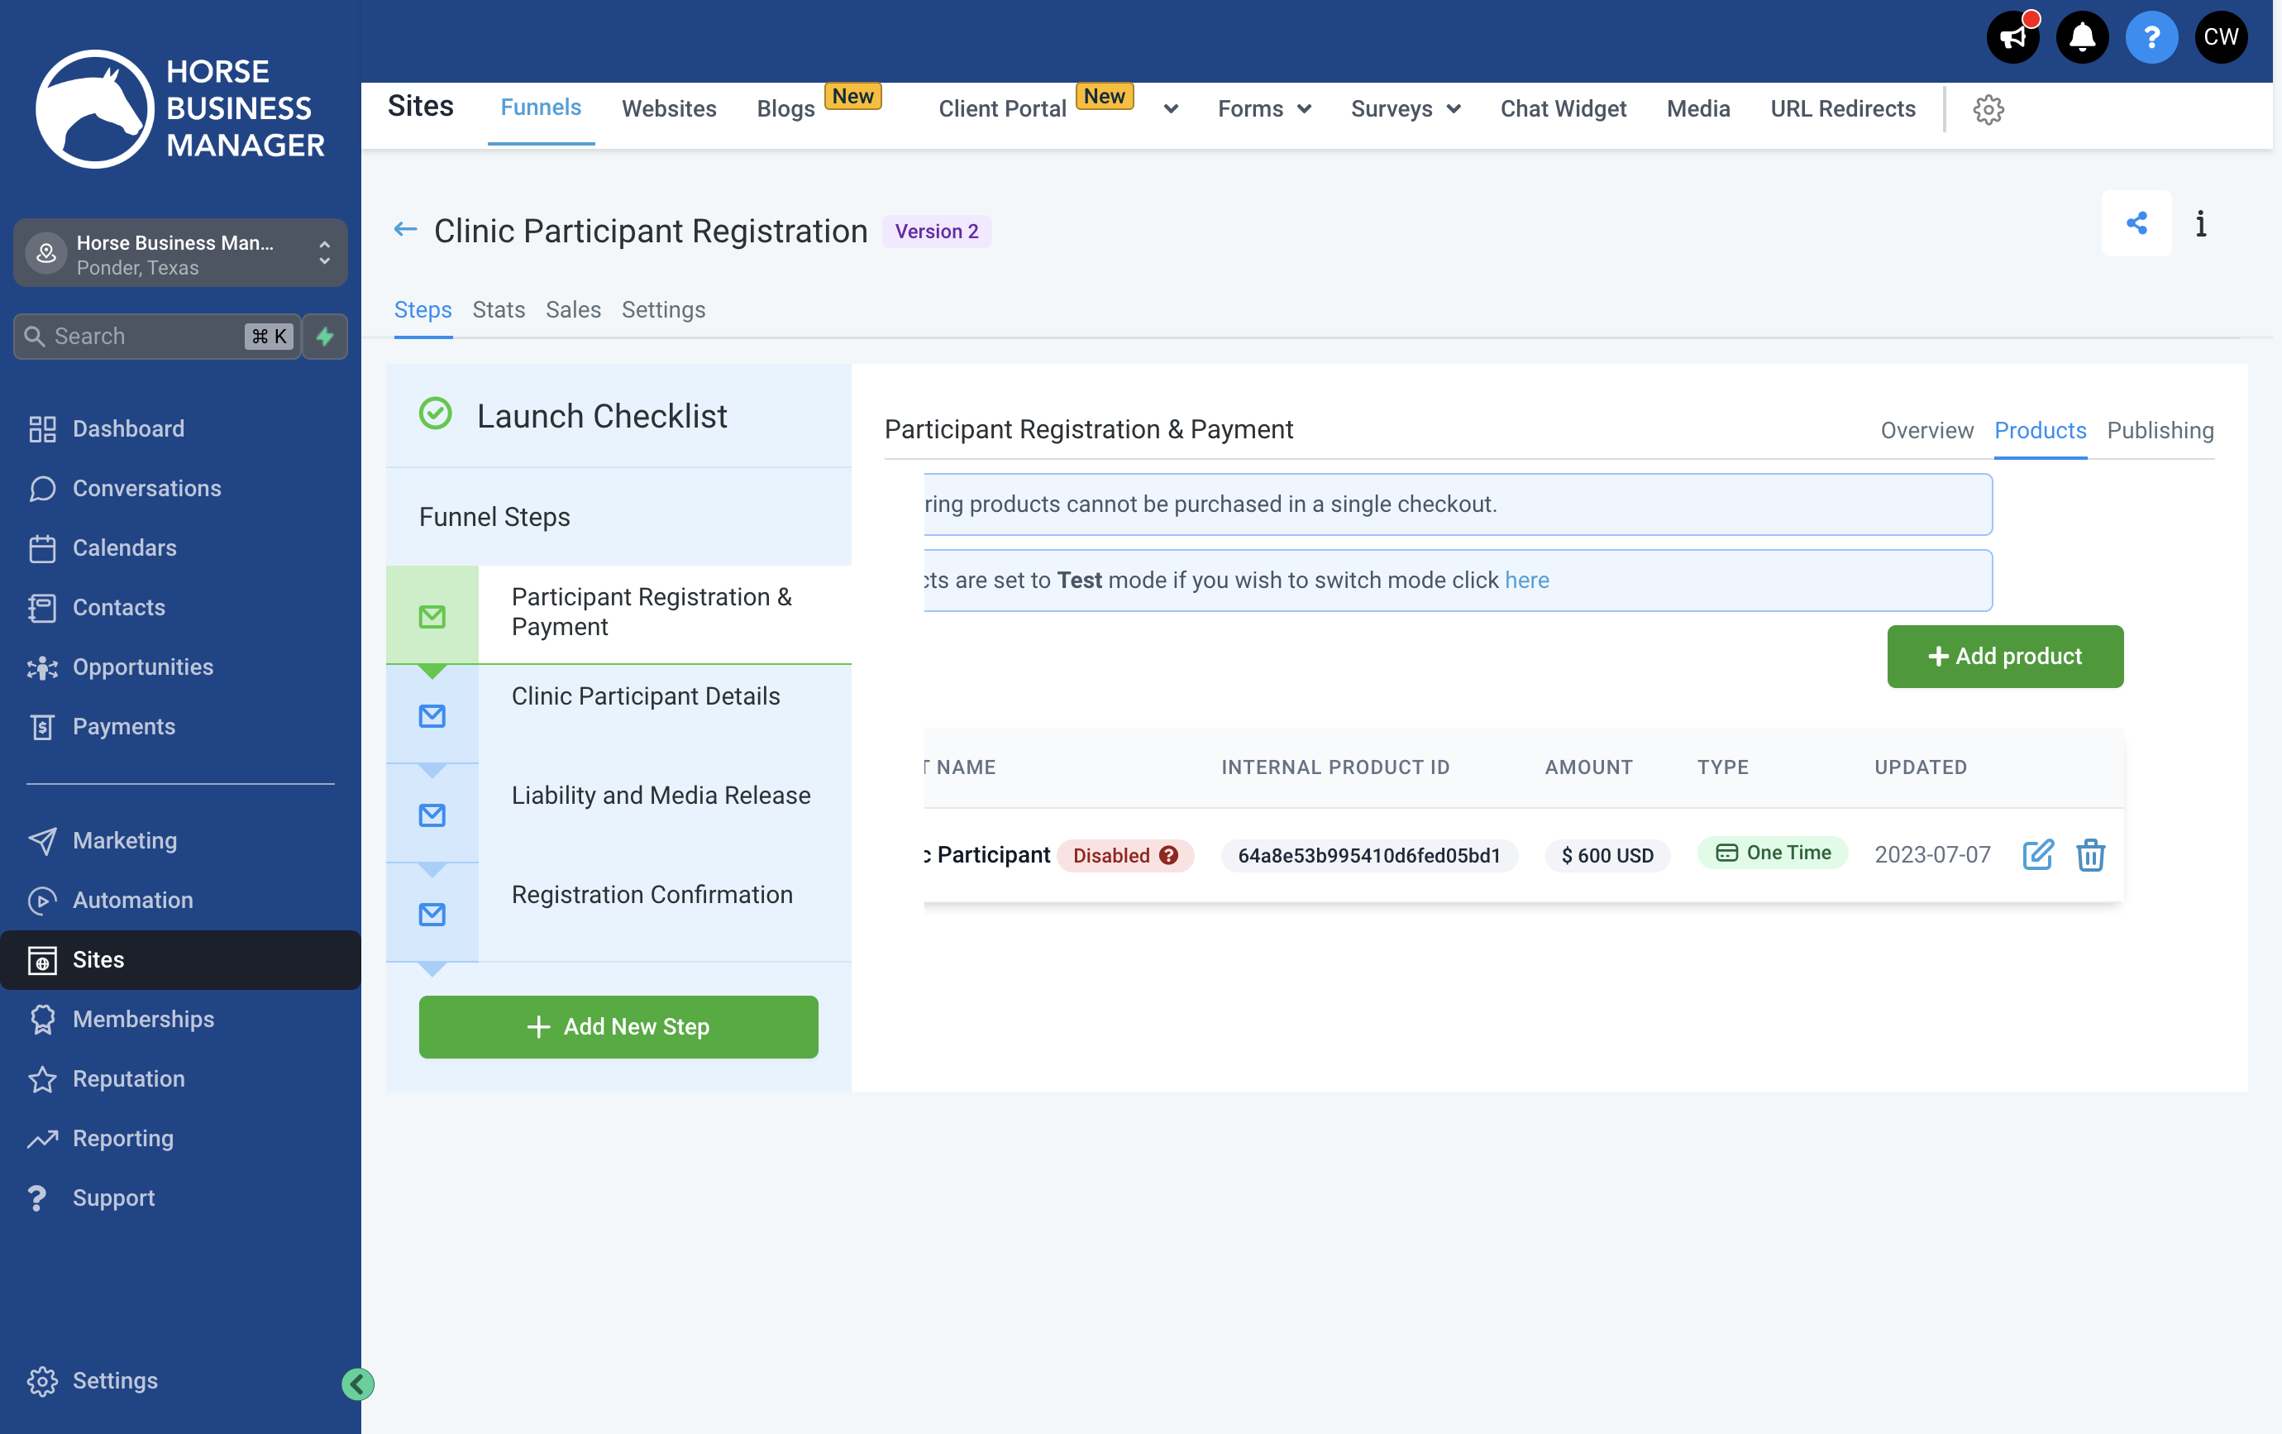
Task: Click the megaphone announcements icon
Action: (x=2012, y=37)
